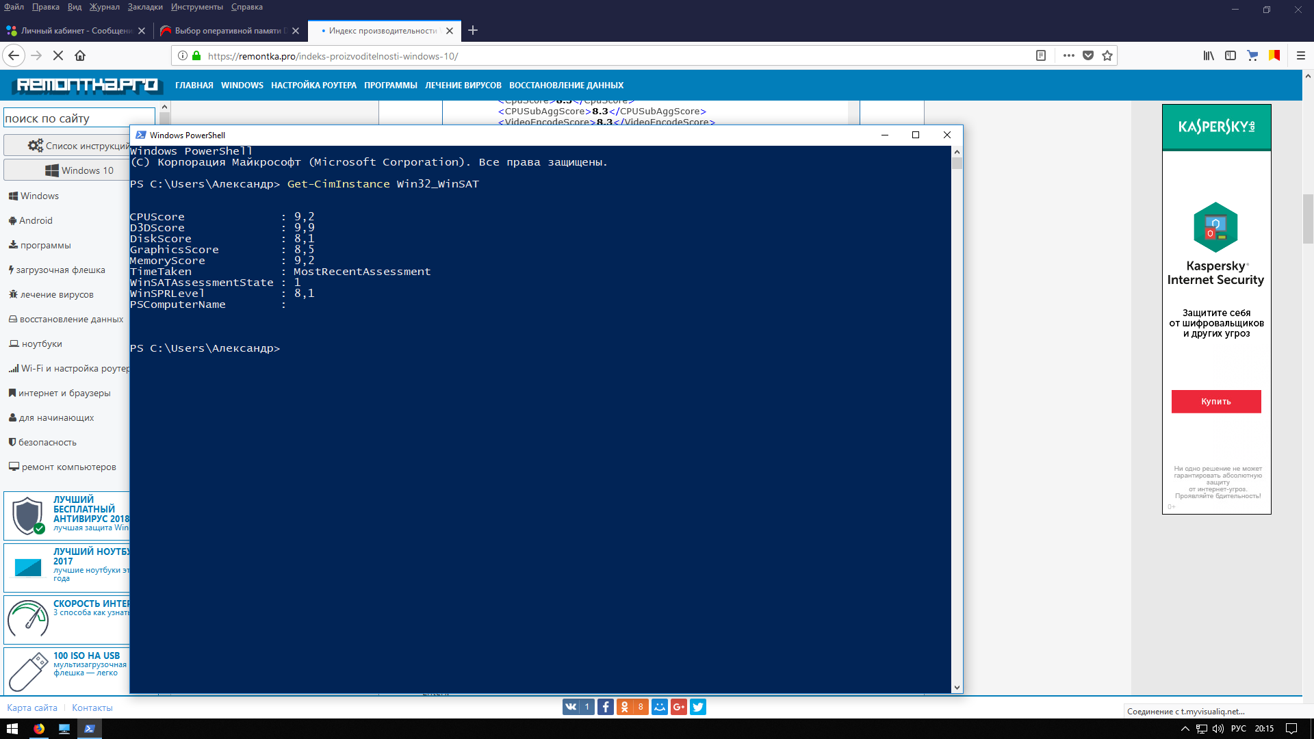1314x739 pixels.
Task: Switch to Выбор оперативной памяти tab
Action: 227,31
